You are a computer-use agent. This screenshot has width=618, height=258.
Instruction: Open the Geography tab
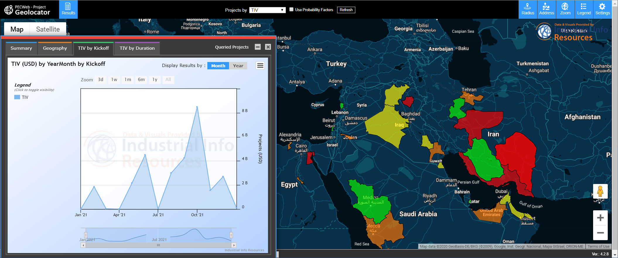click(x=55, y=48)
